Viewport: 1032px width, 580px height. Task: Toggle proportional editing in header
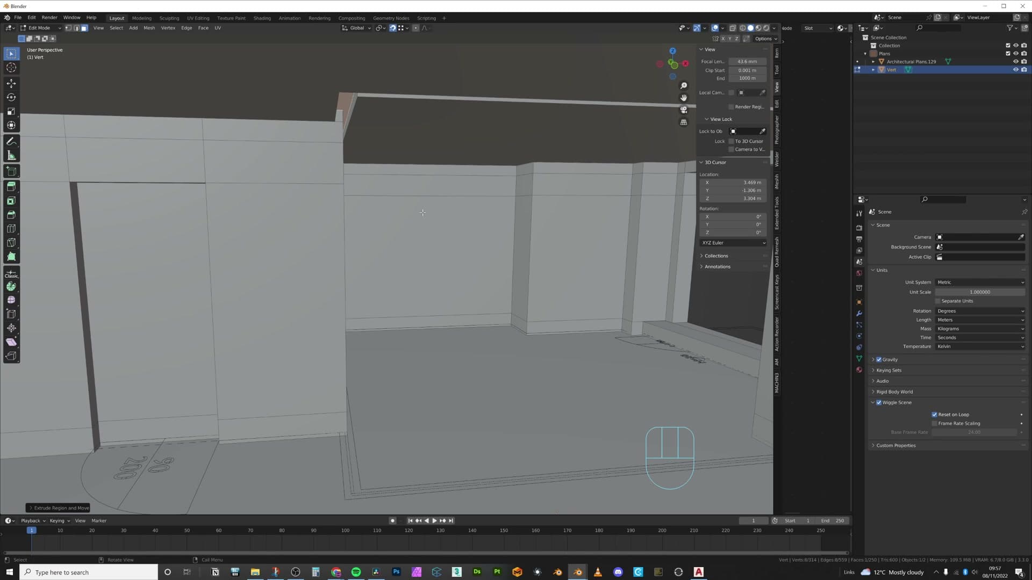(415, 28)
